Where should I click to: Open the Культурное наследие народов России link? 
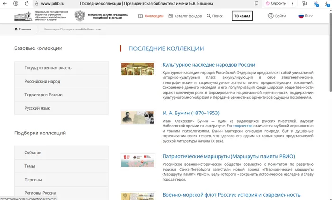[209, 65]
